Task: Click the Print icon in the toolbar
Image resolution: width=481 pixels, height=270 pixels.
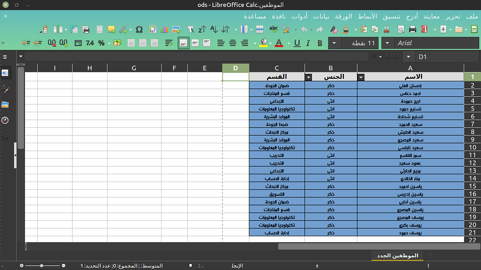Action: [412, 29]
